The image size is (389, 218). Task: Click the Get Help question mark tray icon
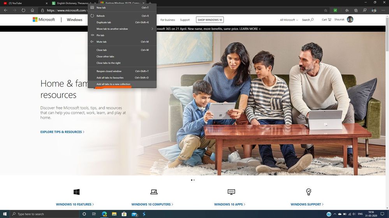[329, 214]
